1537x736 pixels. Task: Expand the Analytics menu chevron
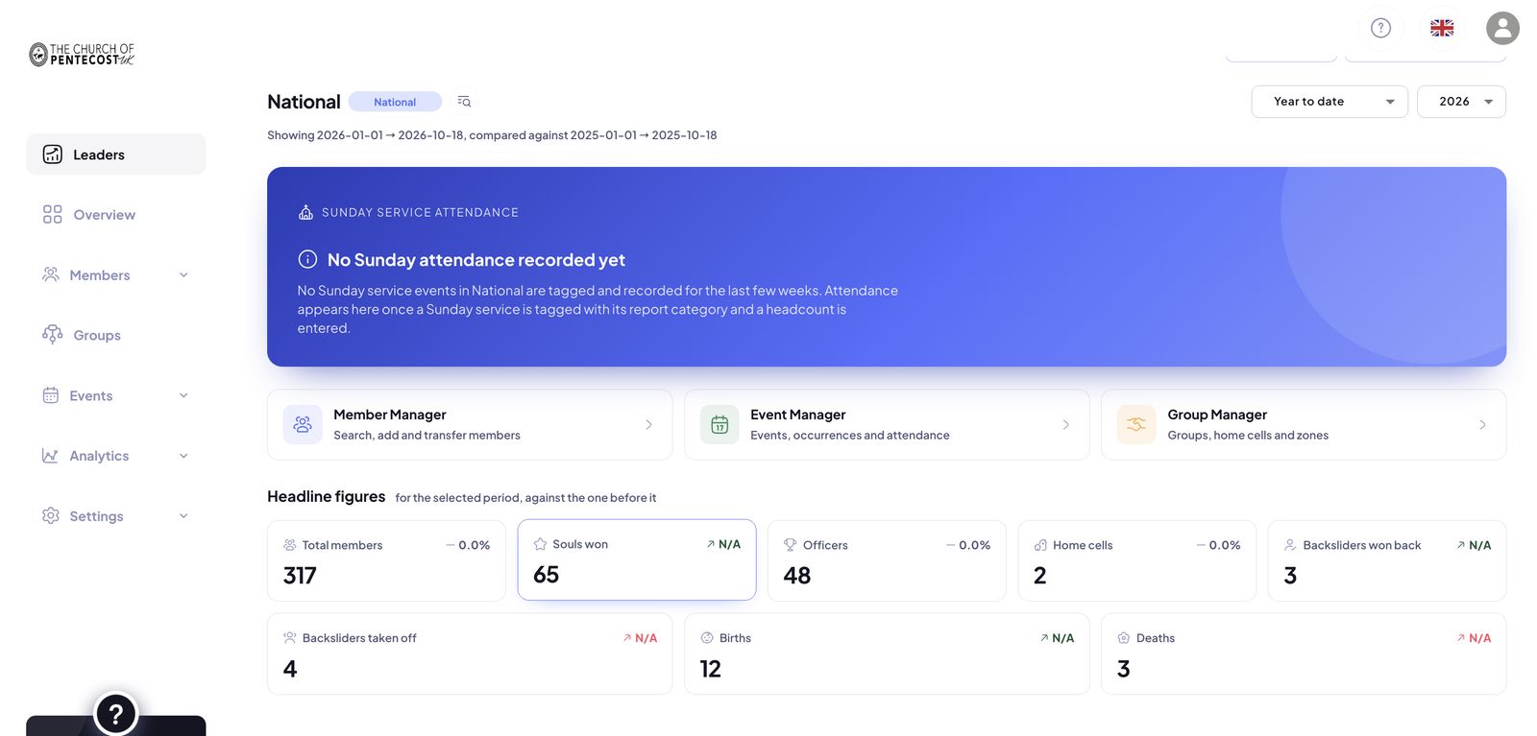[183, 456]
